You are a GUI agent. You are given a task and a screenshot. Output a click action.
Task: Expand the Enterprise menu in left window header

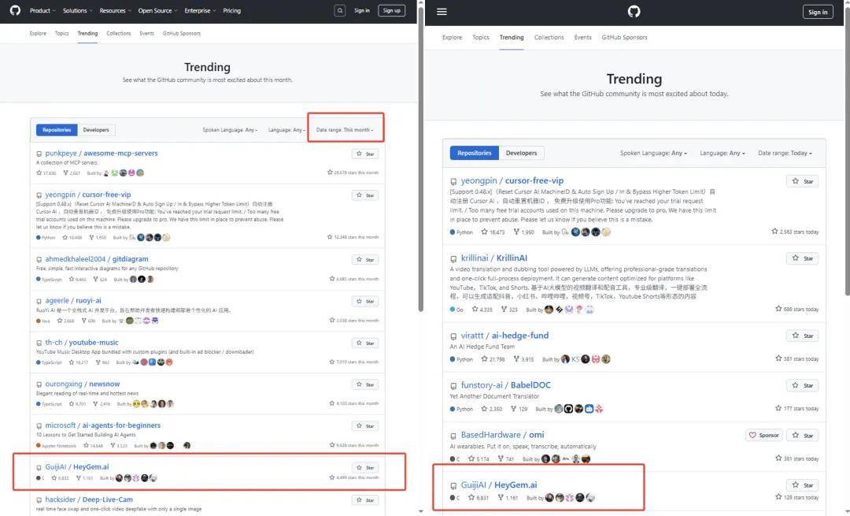click(200, 11)
